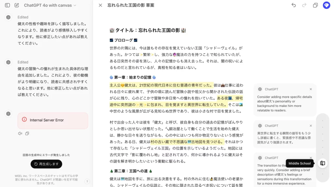334x187 pixels.
Task: Click the highlighted text 村の古い蔵で不思議な古地図を見つける
Action: (187, 142)
